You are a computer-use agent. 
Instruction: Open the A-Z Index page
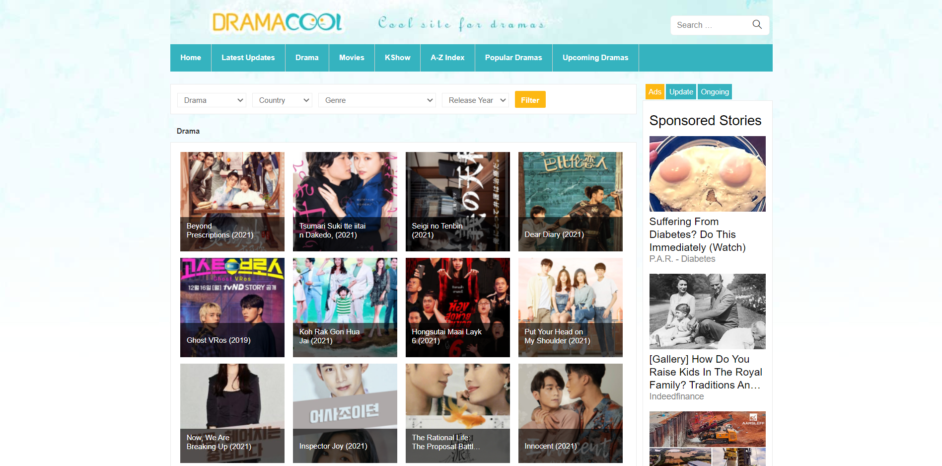[447, 58]
